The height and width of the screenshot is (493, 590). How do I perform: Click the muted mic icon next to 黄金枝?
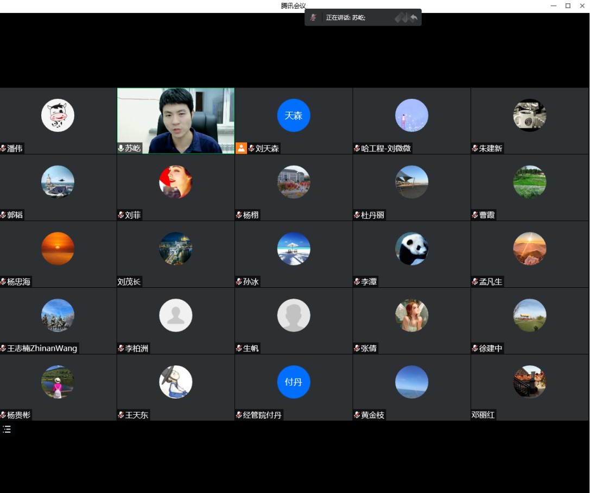357,415
